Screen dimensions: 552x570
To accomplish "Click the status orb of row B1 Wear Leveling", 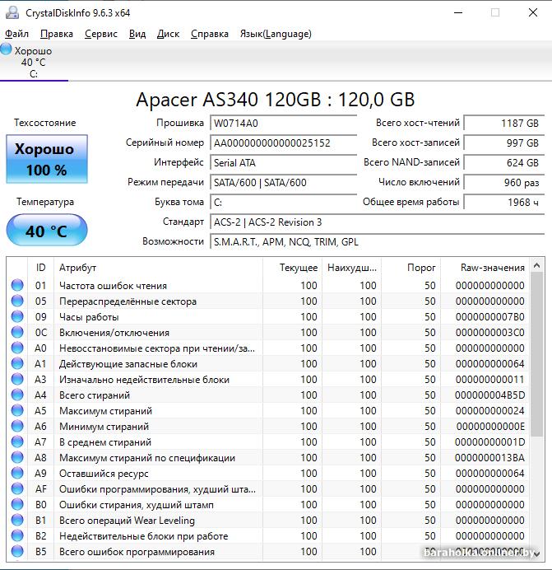I will pyautogui.click(x=17, y=520).
